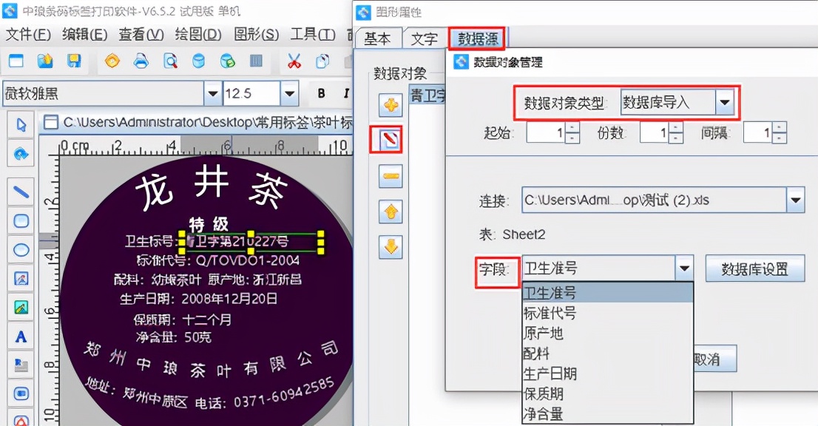Open the 文件(F) menu

28,35
